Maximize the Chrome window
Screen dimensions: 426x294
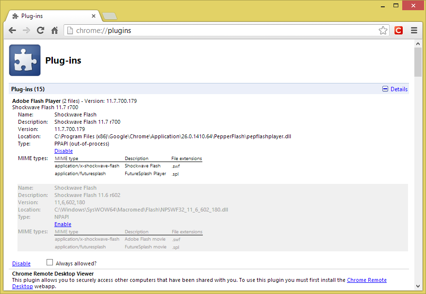[396, 6]
